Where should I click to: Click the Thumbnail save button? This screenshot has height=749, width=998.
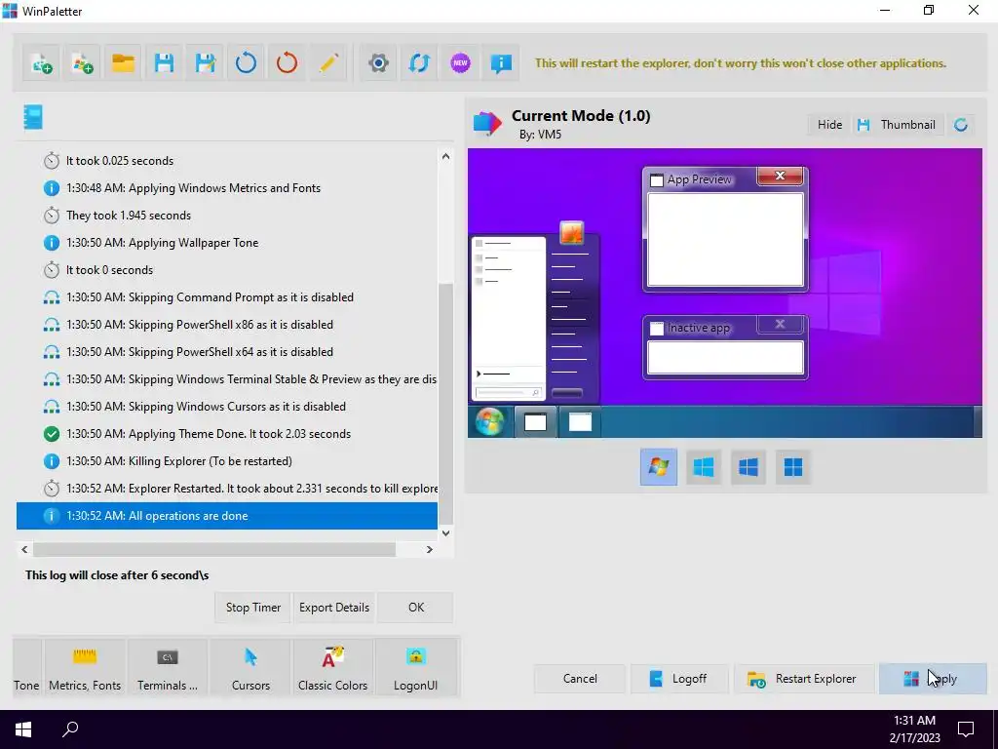click(x=898, y=125)
